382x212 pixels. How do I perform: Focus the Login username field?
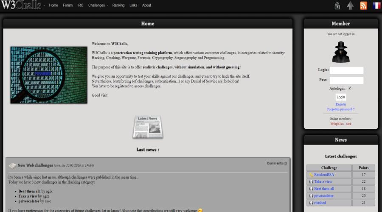tap(346, 70)
